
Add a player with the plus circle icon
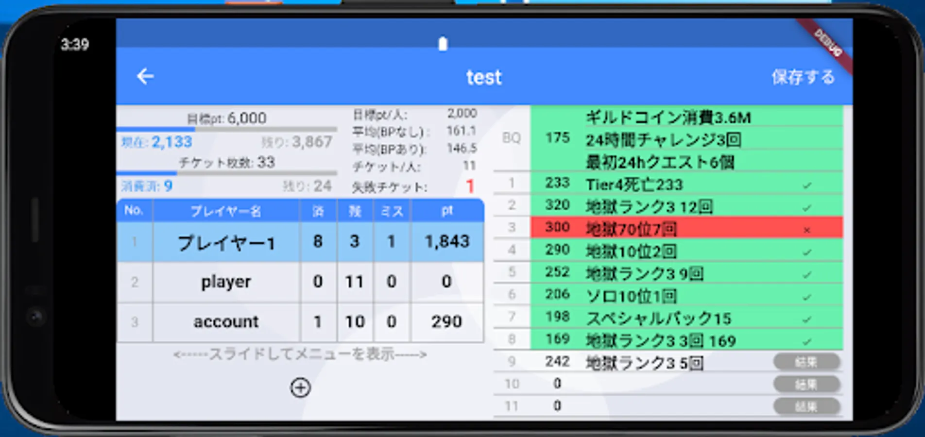coord(300,387)
